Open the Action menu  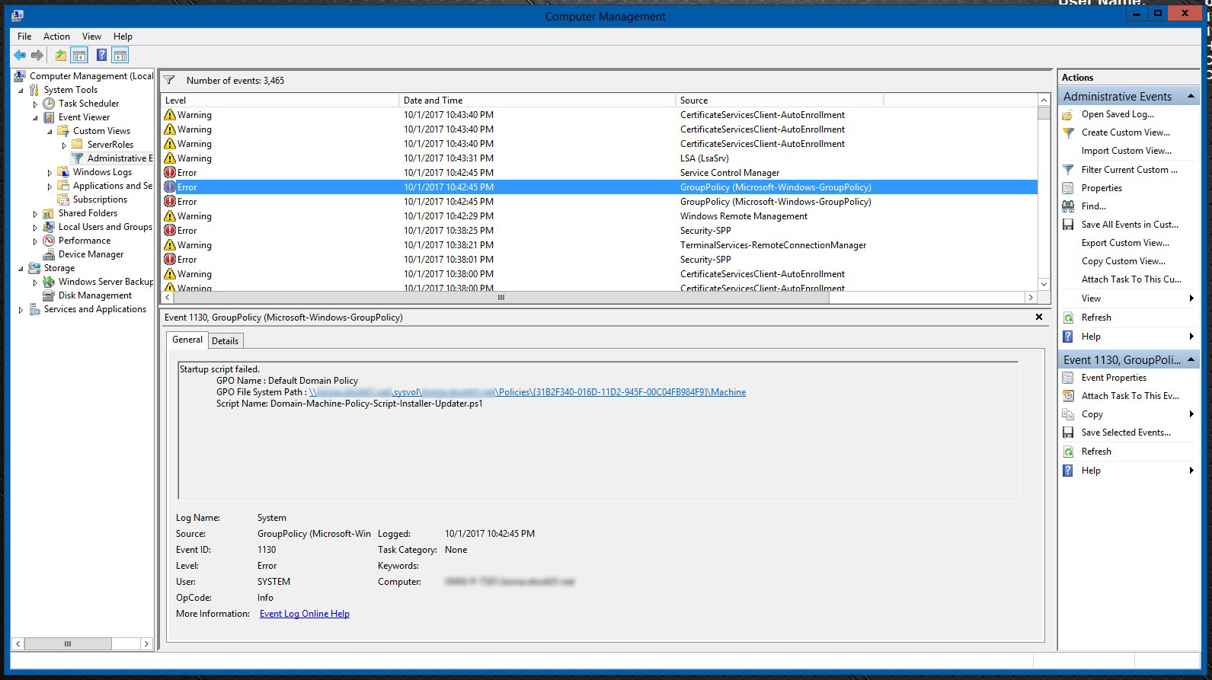tap(56, 36)
